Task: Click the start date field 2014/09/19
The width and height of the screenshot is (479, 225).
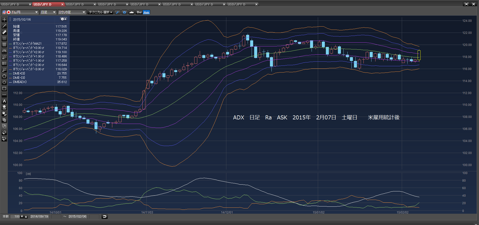Action: click(x=39, y=216)
